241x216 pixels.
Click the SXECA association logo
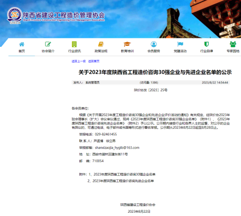pyautogui.click(x=15, y=15)
